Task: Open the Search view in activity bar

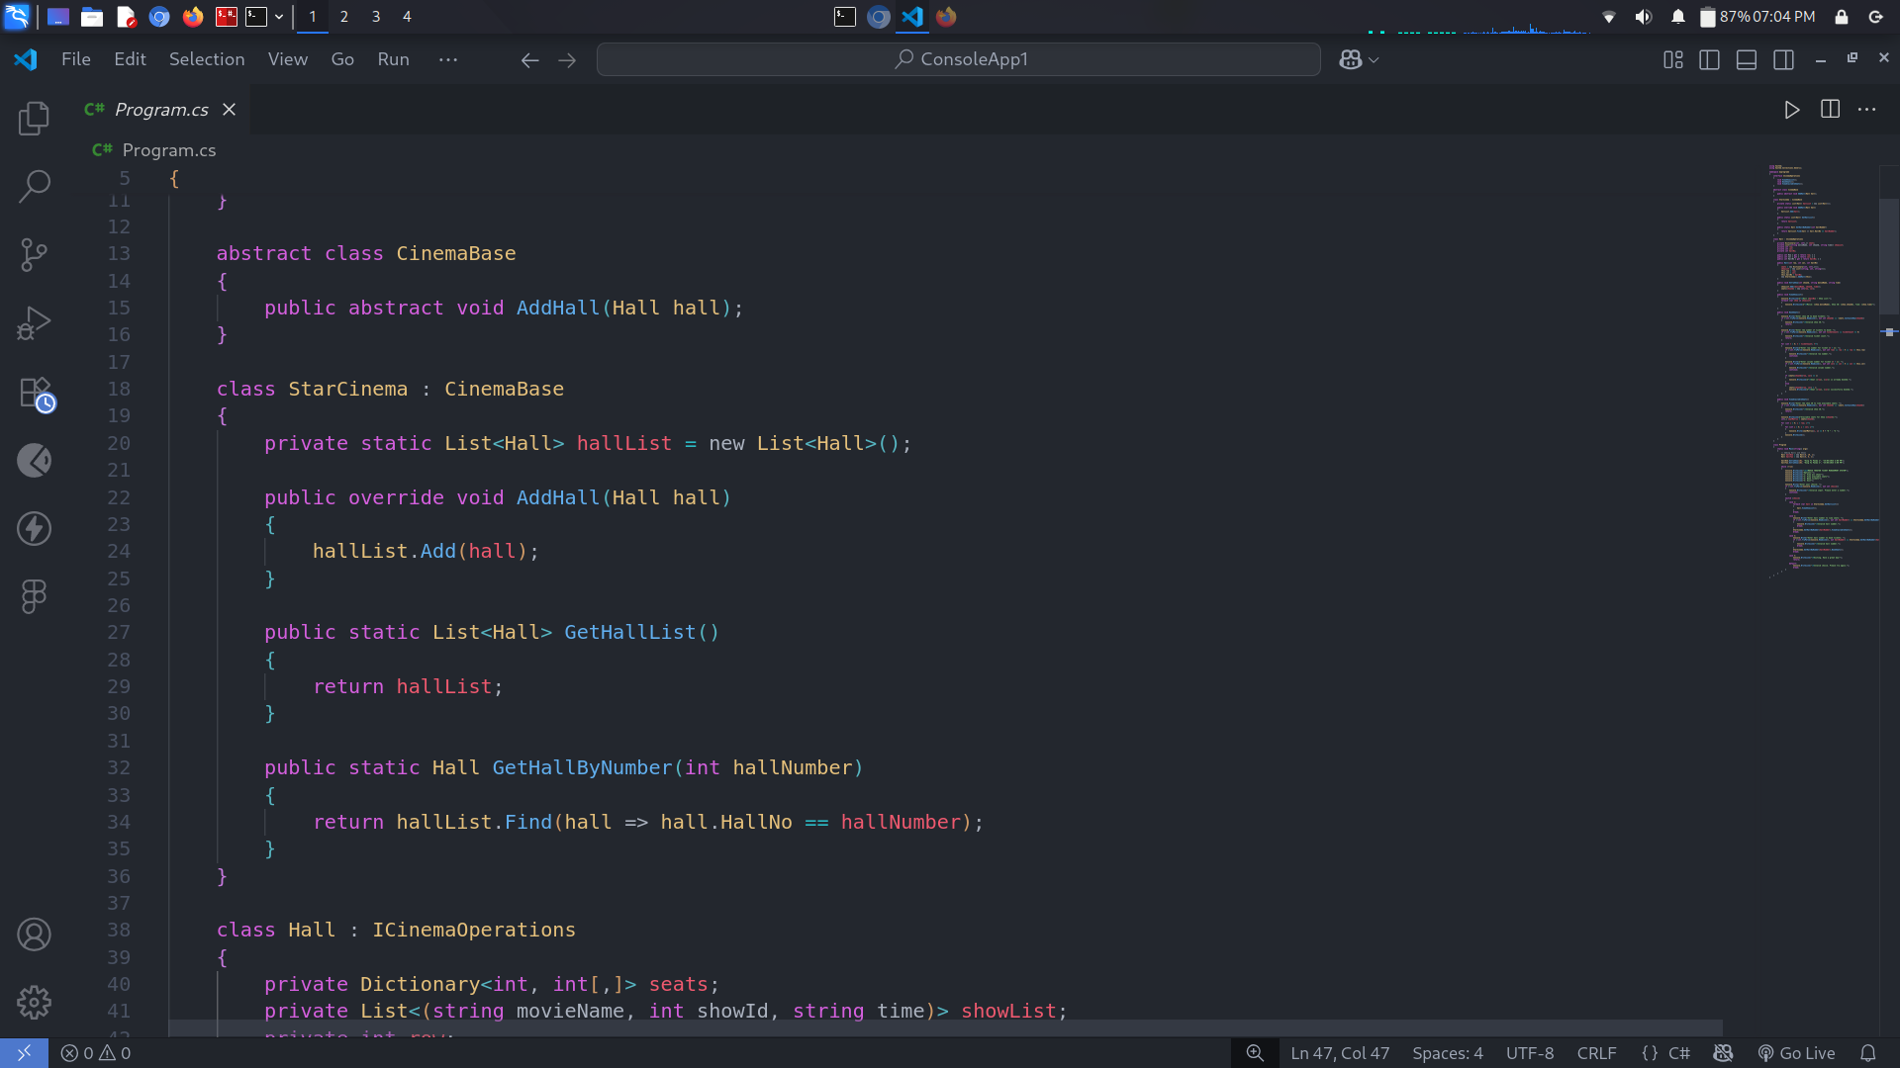Action: [x=34, y=186]
